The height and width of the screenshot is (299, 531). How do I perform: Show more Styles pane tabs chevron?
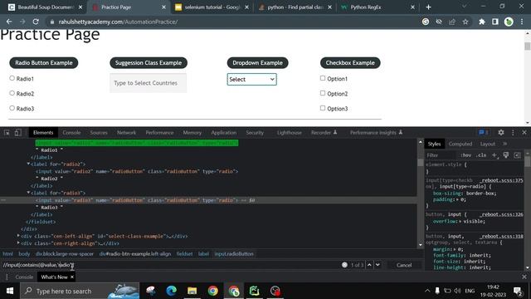pos(505,144)
